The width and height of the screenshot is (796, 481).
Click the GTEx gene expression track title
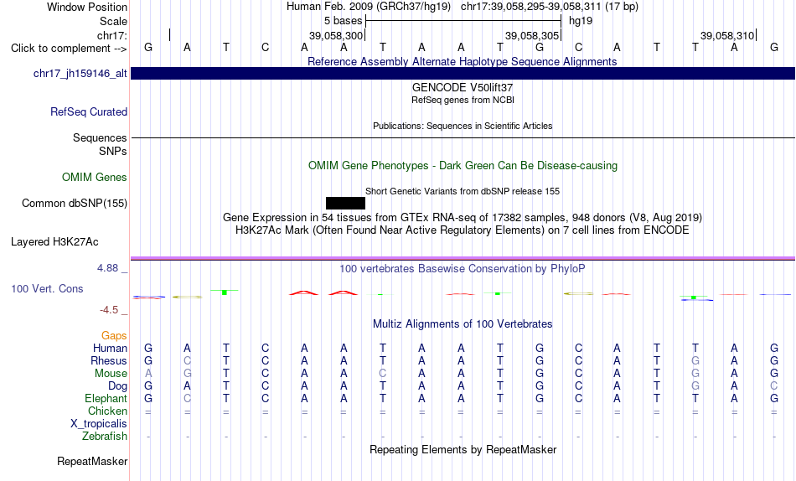pos(462,217)
